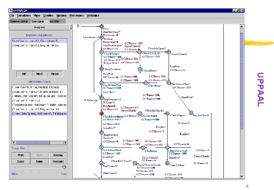Click the split-pane collapse-left arrow
This screenshot has width=274, height=190.
(x=71, y=26)
